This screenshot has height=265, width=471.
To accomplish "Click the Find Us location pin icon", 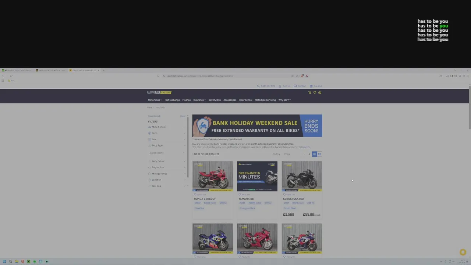I will pyautogui.click(x=280, y=86).
